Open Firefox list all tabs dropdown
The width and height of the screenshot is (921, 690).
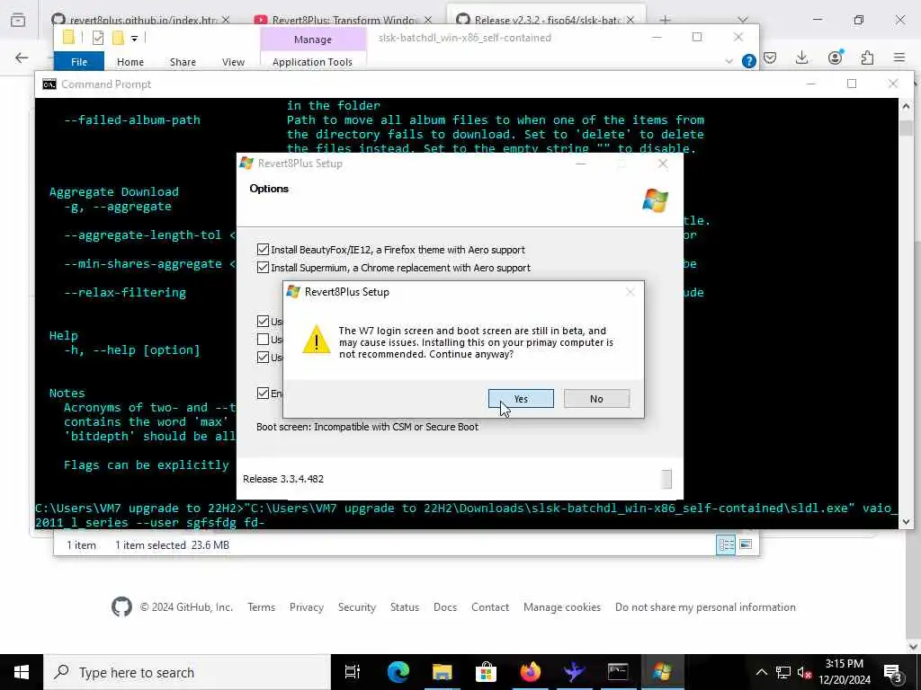tap(742, 20)
